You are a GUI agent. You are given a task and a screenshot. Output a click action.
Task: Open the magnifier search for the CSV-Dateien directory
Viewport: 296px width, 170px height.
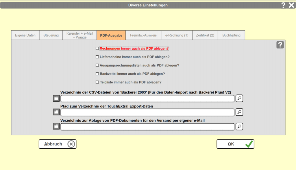click(239, 98)
